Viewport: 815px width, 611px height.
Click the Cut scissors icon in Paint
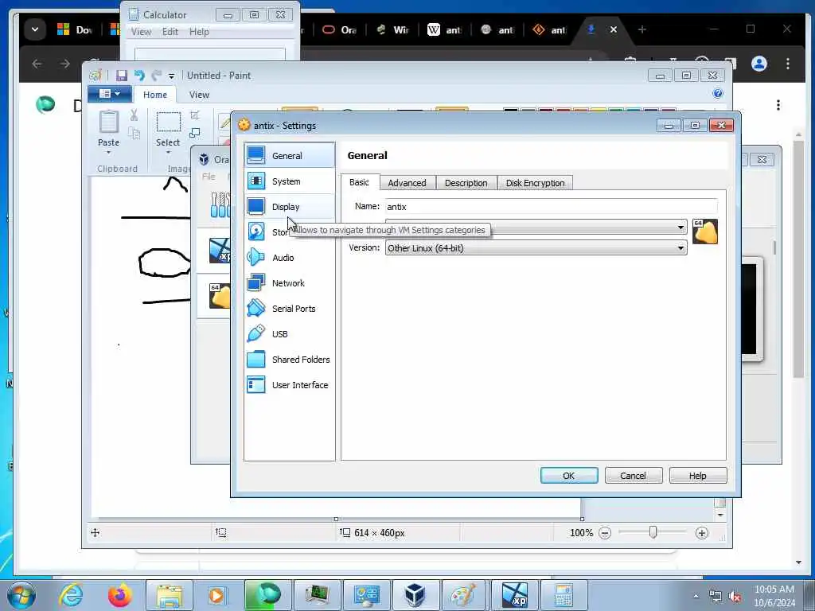pos(134,115)
